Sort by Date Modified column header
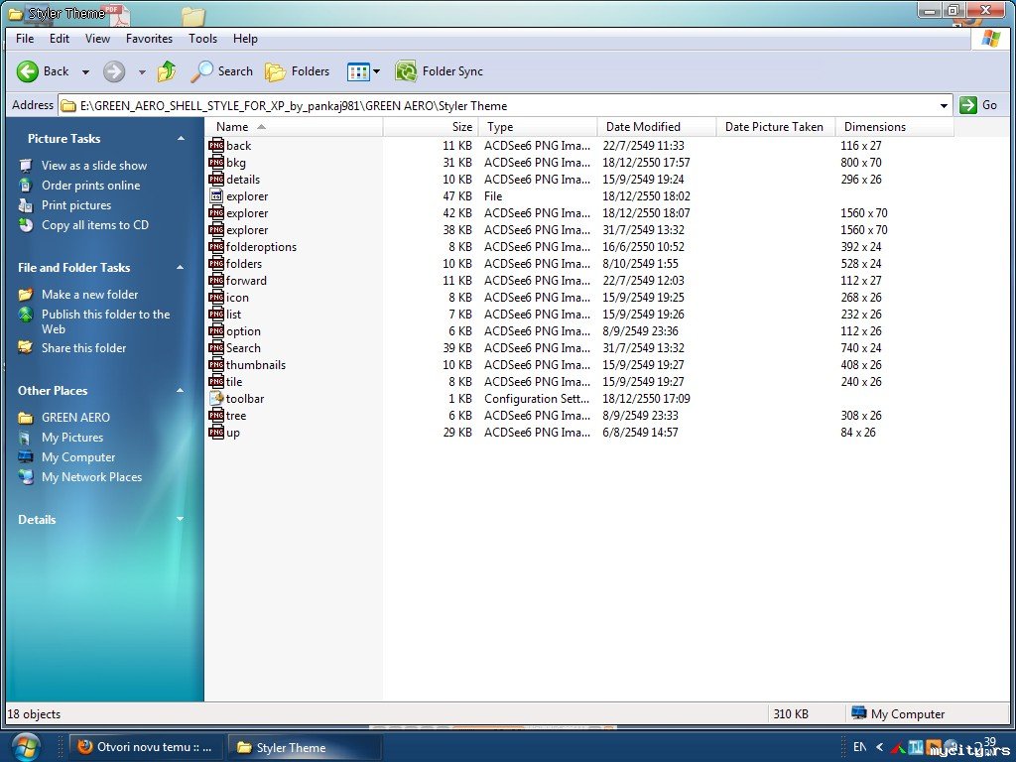The width and height of the screenshot is (1016, 762). coord(643,127)
